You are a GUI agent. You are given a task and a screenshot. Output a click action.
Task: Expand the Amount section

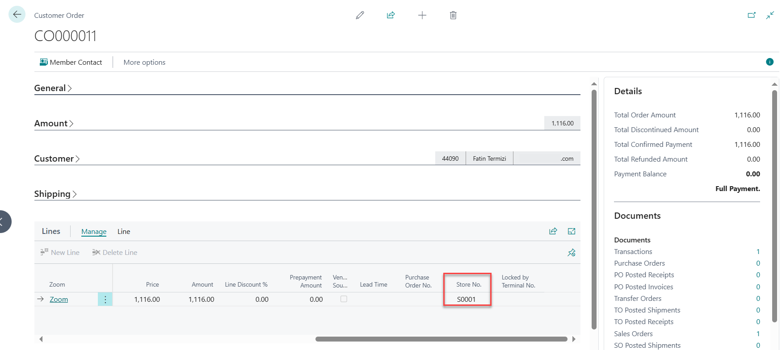coord(54,124)
